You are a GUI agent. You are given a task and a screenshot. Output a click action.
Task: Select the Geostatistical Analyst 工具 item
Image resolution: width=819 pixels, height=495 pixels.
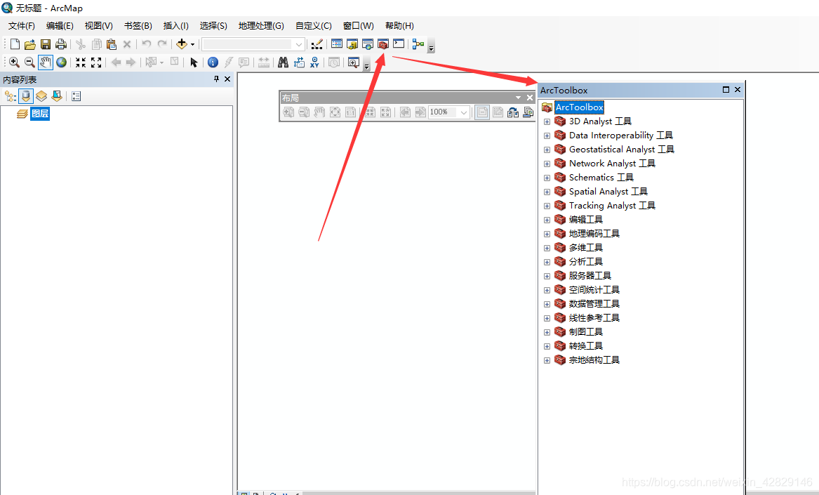tap(622, 150)
